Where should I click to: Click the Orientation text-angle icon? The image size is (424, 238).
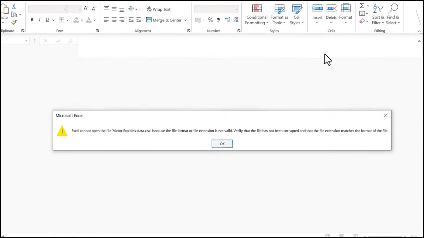tap(131, 9)
